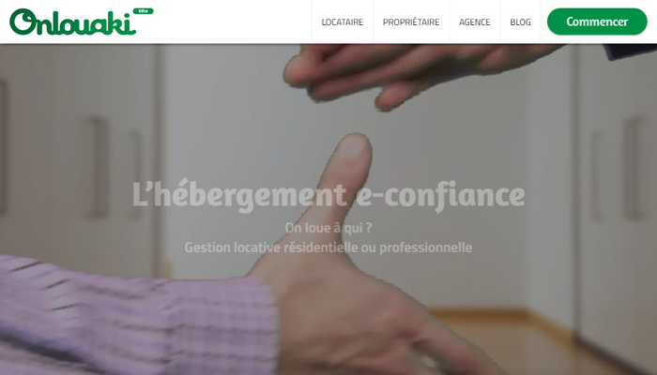Click the word e-confiance in the headline
Screen dimensions: 657x375
click(x=440, y=196)
